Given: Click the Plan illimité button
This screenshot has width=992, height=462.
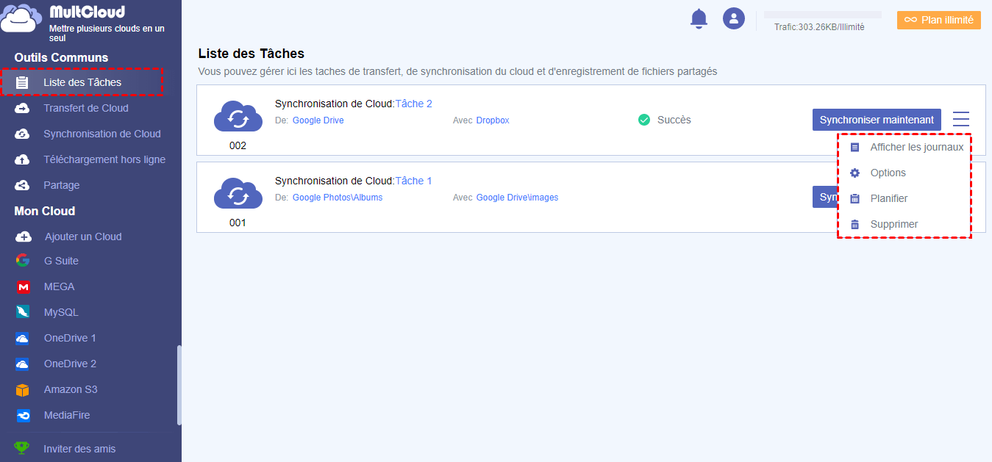Looking at the screenshot, I should tap(938, 21).
